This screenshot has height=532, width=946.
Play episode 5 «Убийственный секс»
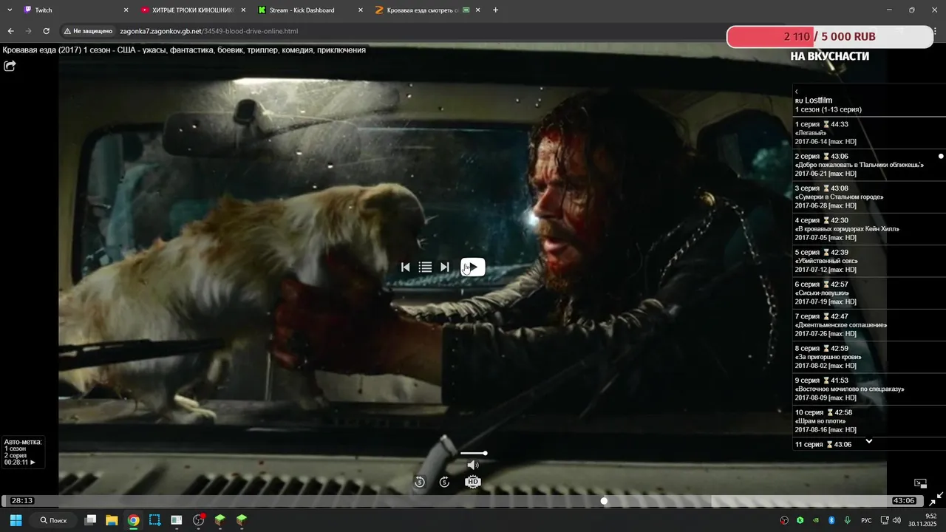coord(869,261)
